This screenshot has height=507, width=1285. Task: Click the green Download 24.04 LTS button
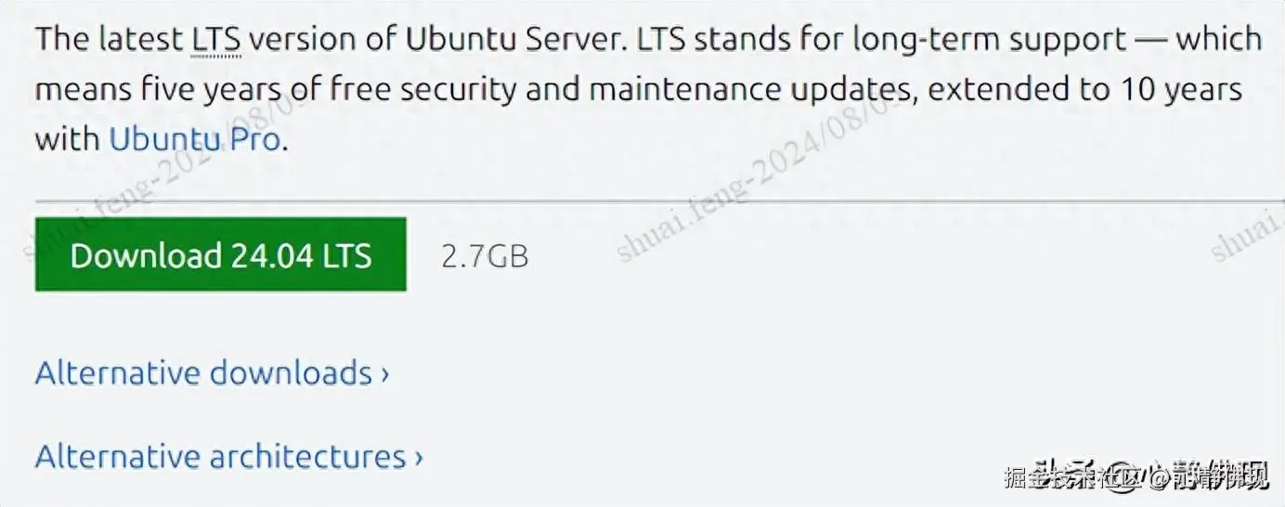coord(220,254)
